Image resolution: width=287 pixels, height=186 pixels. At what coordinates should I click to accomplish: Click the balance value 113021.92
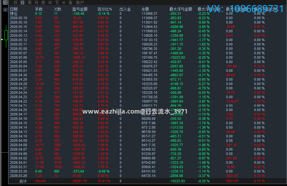pyautogui.click(x=149, y=22)
